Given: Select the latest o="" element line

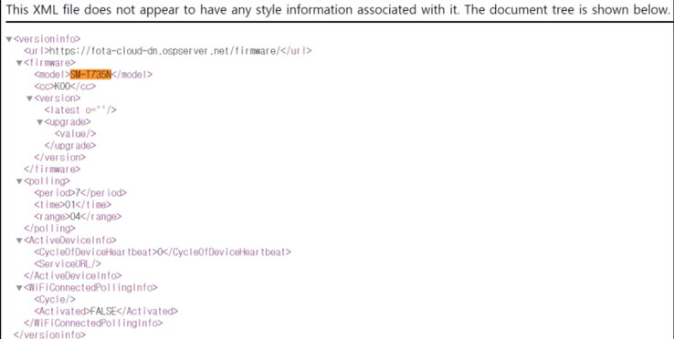Looking at the screenshot, I should coord(80,110).
